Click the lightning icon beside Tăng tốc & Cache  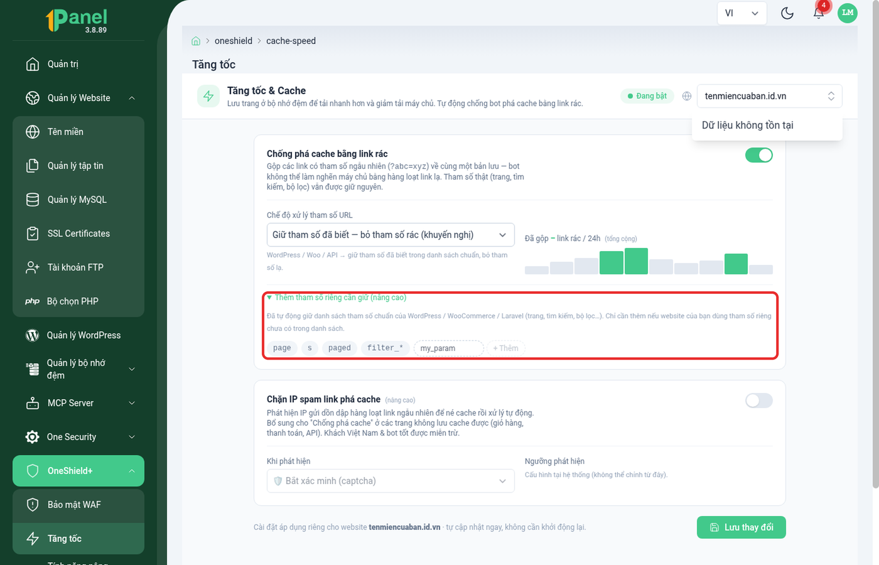[x=208, y=96]
